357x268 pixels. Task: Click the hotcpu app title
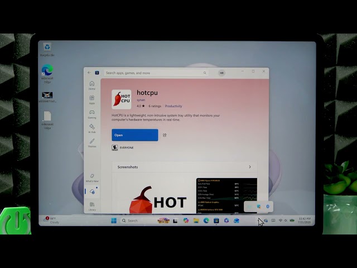click(147, 93)
